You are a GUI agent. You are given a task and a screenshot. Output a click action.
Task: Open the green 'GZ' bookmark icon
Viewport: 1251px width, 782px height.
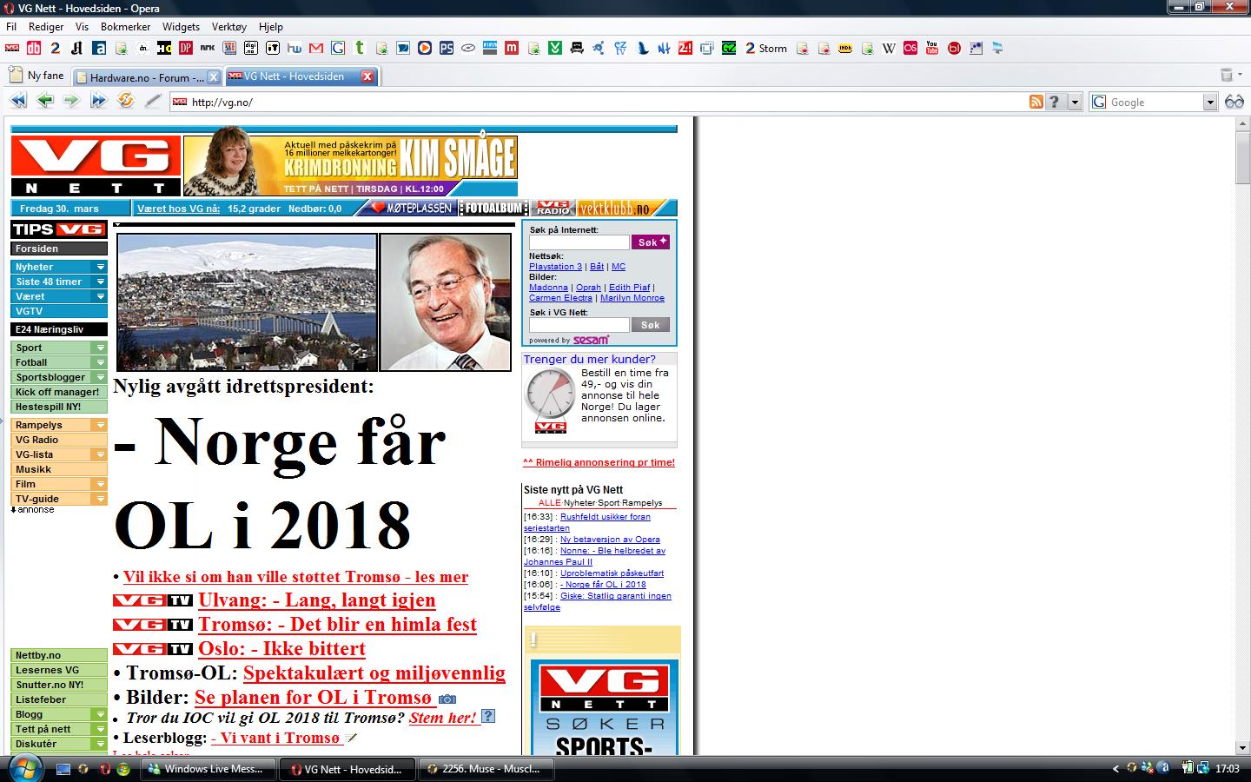click(x=729, y=48)
